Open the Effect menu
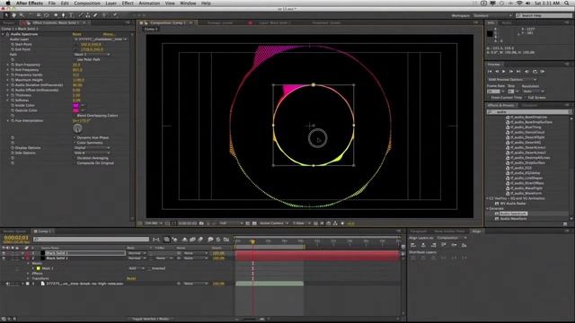 pyautogui.click(x=128, y=3)
